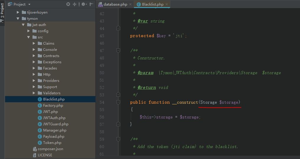Expand the Claims folder
Image resolution: width=300 pixels, height=159 pixels.
pyautogui.click(x=34, y=43)
